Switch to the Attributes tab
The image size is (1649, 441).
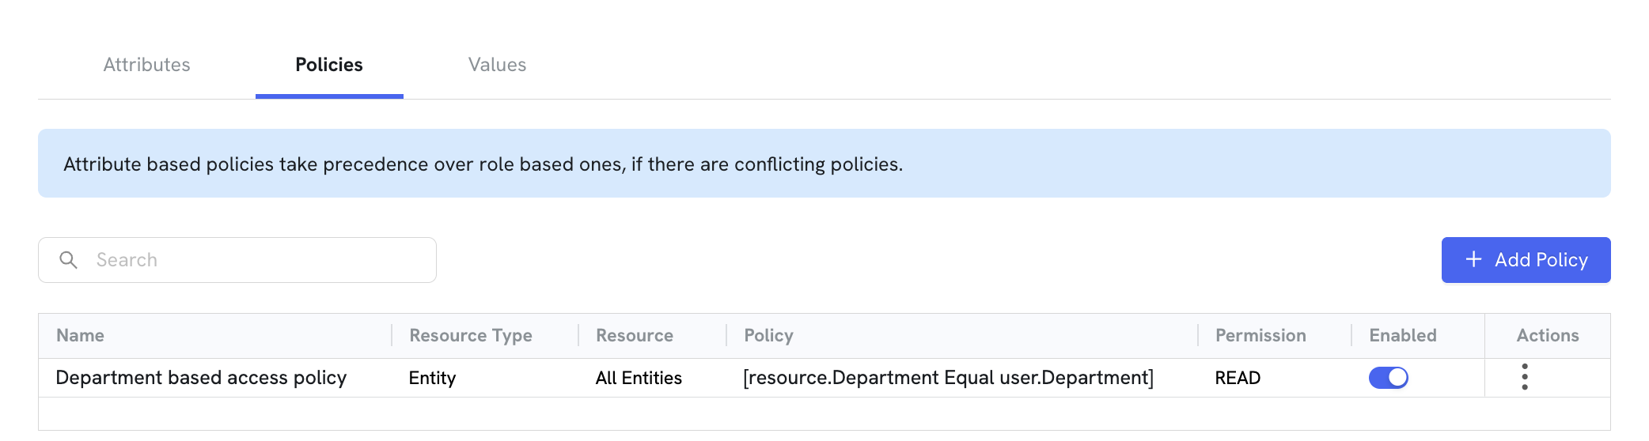tap(146, 65)
